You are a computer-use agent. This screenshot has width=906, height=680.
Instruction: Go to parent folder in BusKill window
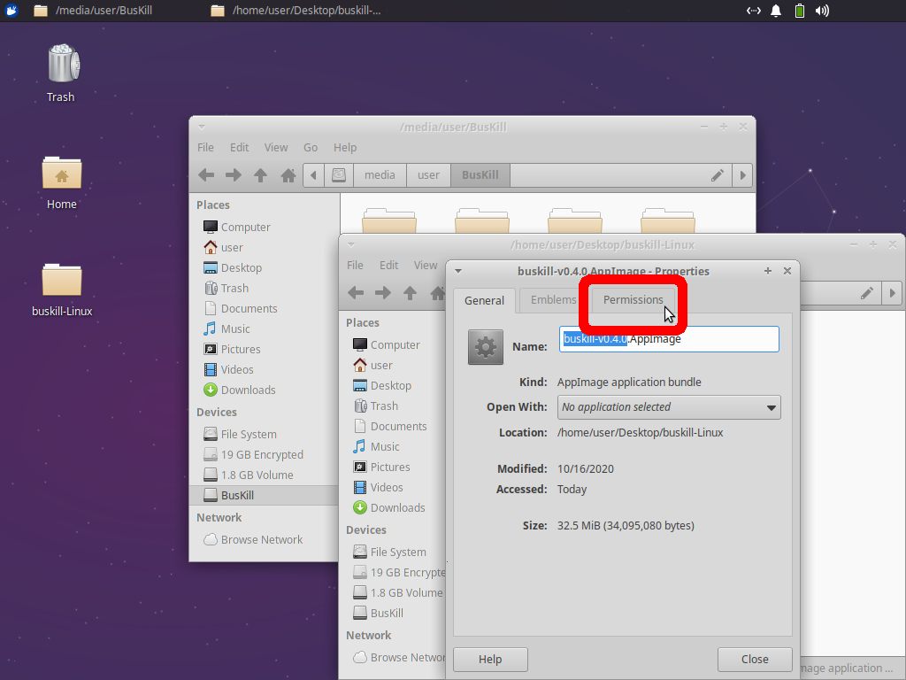click(x=261, y=174)
